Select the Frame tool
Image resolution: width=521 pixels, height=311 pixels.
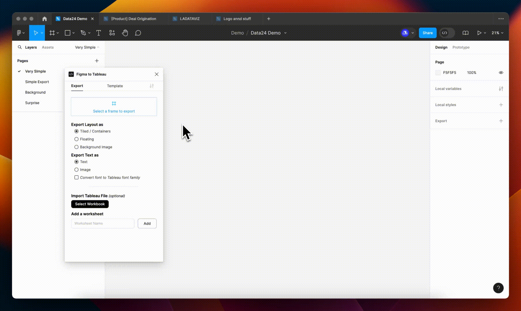pos(52,33)
